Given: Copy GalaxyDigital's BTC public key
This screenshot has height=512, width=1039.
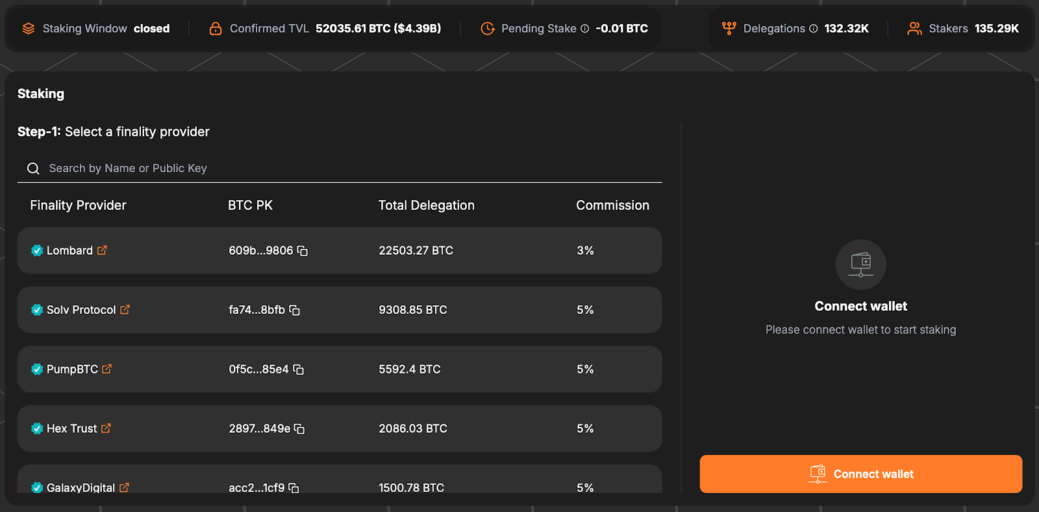Looking at the screenshot, I should (294, 487).
